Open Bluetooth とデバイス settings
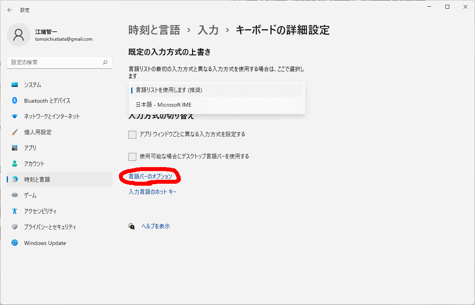 point(47,101)
